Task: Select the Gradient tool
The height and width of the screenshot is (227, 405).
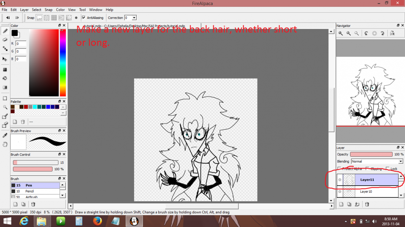Action: (x=5, y=87)
